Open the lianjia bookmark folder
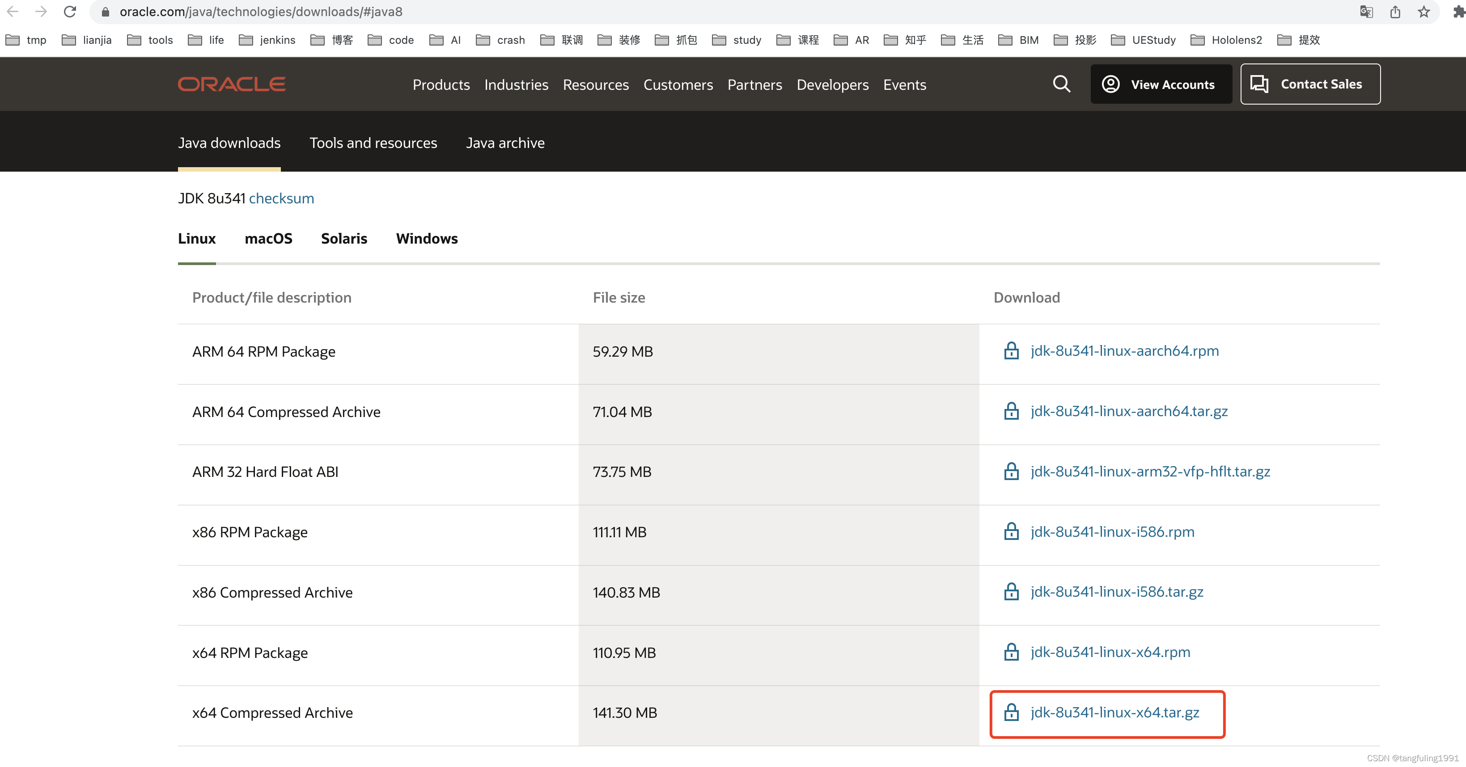 [x=86, y=40]
